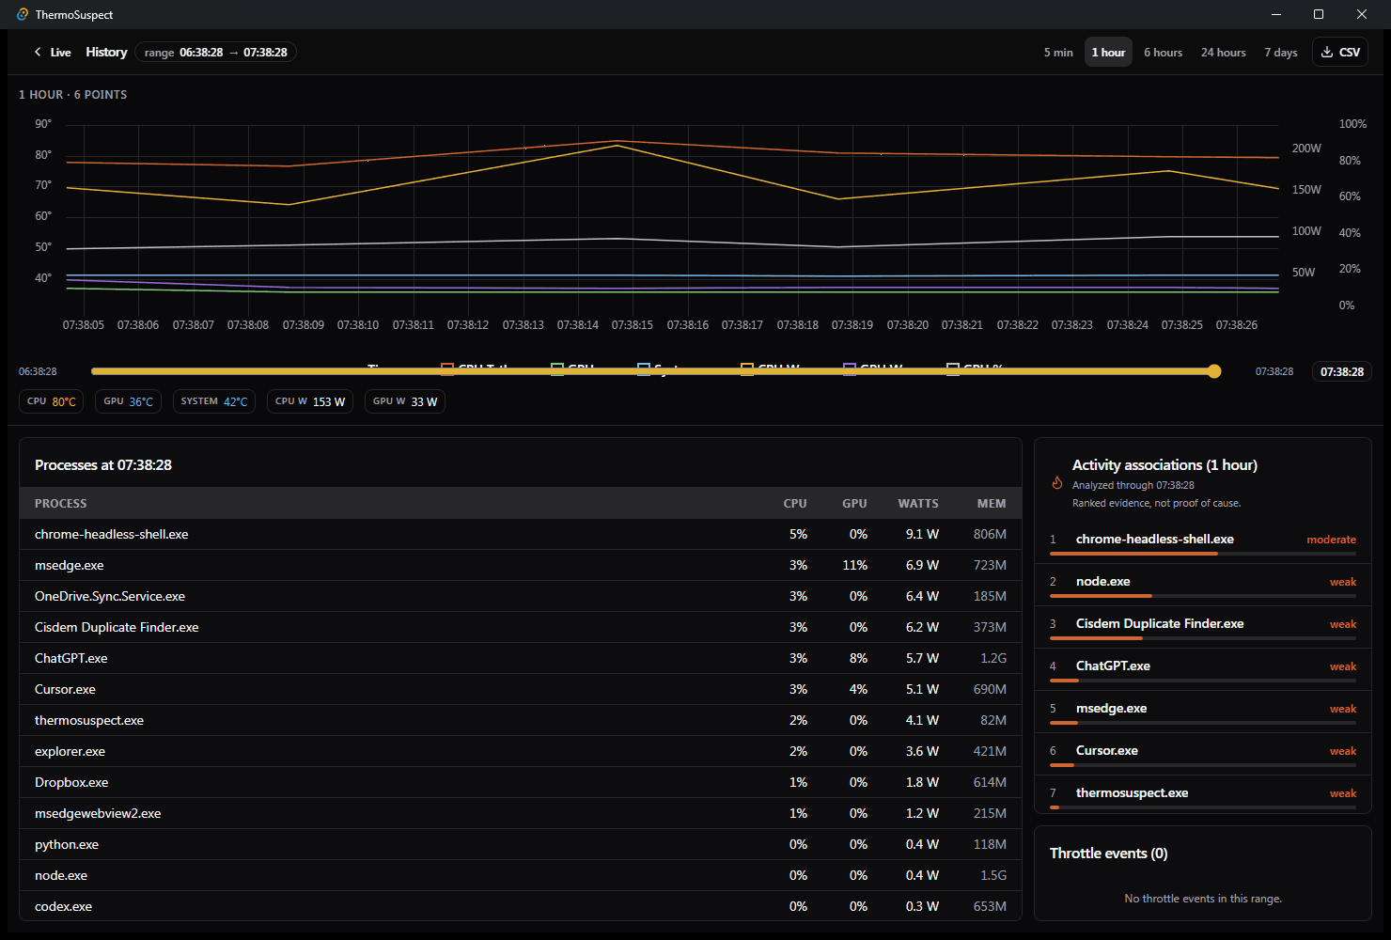Open rank 4 ChatGPT.exe activity association
Viewport: 1391px width, 940px height.
click(x=1203, y=669)
